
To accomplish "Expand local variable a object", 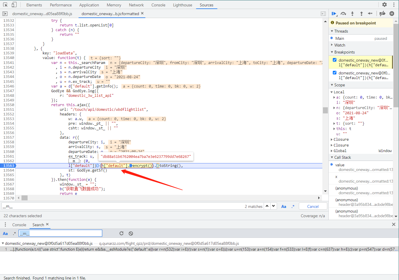I will coord(334,97).
